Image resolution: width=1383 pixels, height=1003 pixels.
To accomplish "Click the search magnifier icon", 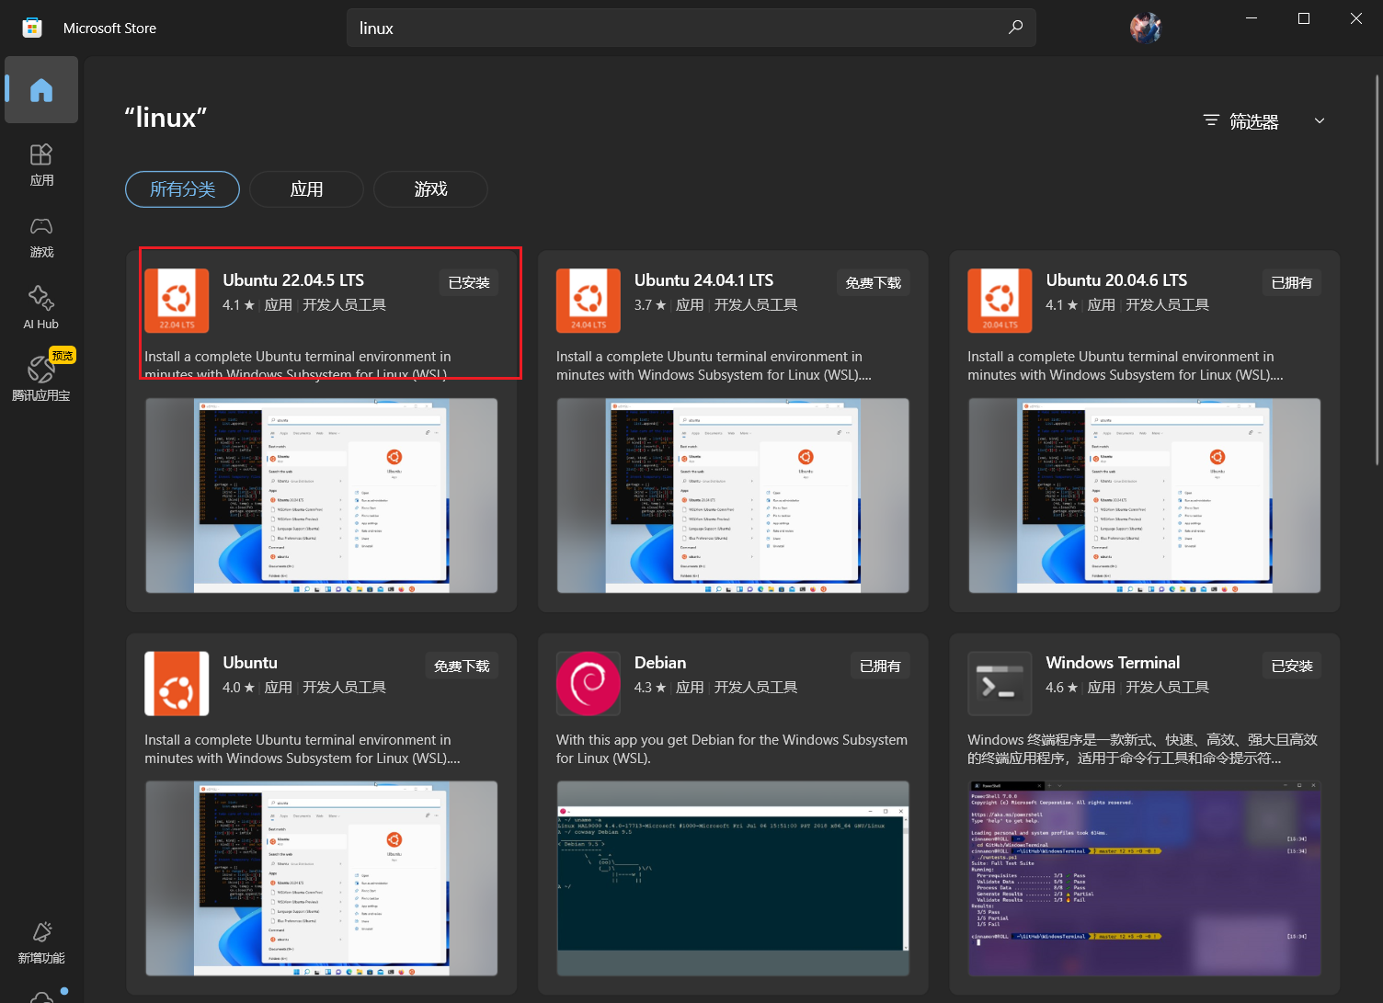I will point(1015,28).
